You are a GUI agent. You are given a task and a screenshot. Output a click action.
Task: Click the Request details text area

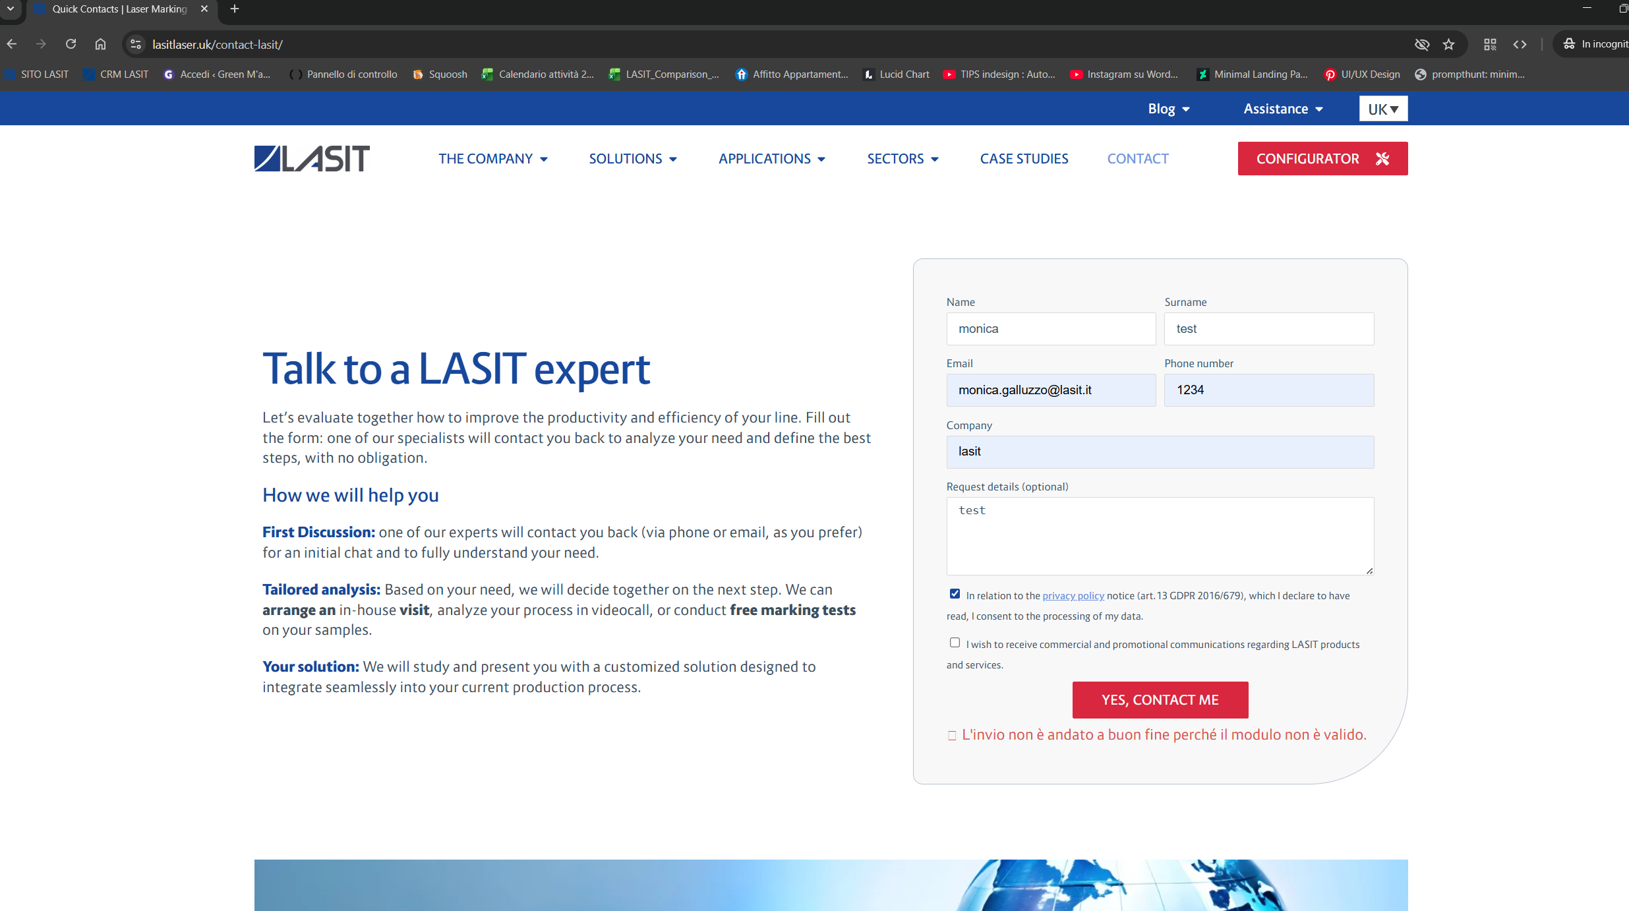(x=1160, y=536)
